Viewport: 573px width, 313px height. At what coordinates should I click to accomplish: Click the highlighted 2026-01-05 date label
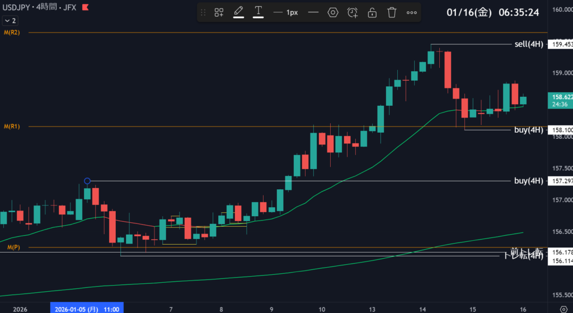click(87, 309)
